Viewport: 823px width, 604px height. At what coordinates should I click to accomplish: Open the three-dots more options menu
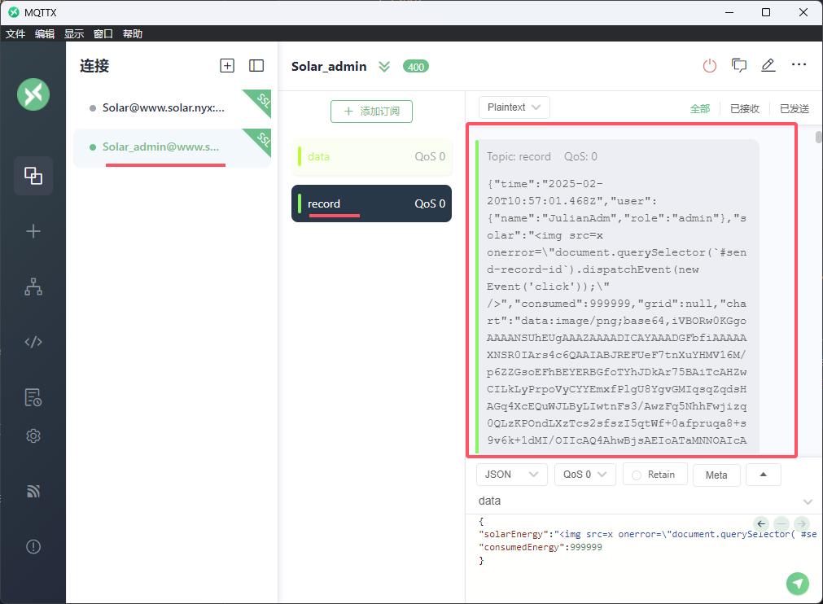pyautogui.click(x=799, y=66)
